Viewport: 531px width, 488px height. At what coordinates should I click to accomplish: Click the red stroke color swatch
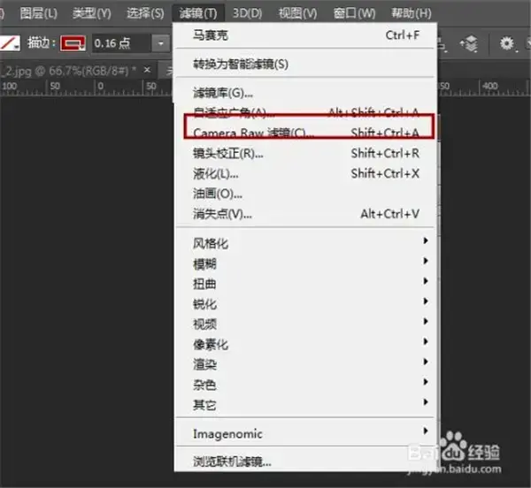pyautogui.click(x=73, y=43)
